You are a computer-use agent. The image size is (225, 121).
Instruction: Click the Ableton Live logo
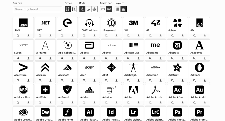pos(133,45)
